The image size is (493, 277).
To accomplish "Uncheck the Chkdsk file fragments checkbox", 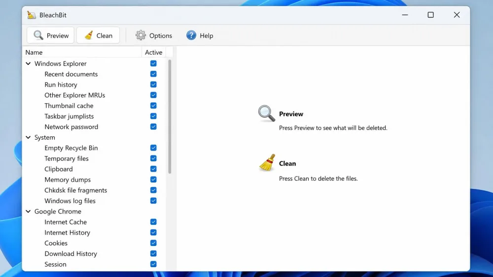I will tap(153, 190).
